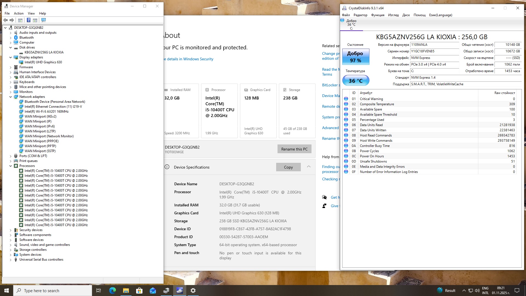Collapse the Device Specifications section chevron
This screenshot has height=296, width=526.
click(x=309, y=167)
